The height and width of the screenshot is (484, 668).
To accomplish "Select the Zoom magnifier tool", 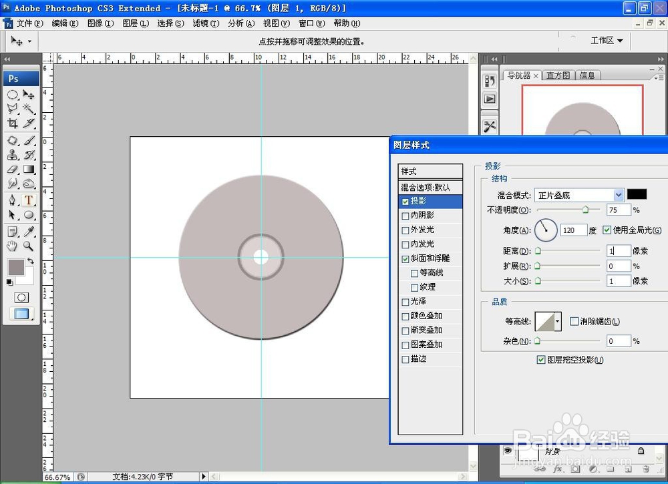I will pos(29,246).
